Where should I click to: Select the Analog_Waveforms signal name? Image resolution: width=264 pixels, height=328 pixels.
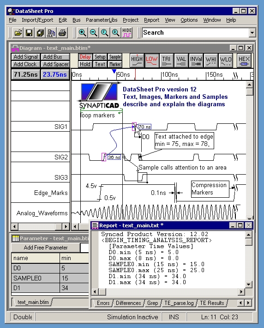(42, 213)
